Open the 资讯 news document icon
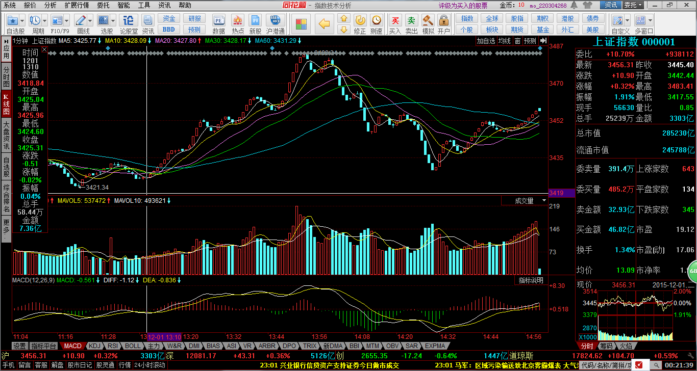This screenshot has height=371, width=697. click(x=148, y=21)
